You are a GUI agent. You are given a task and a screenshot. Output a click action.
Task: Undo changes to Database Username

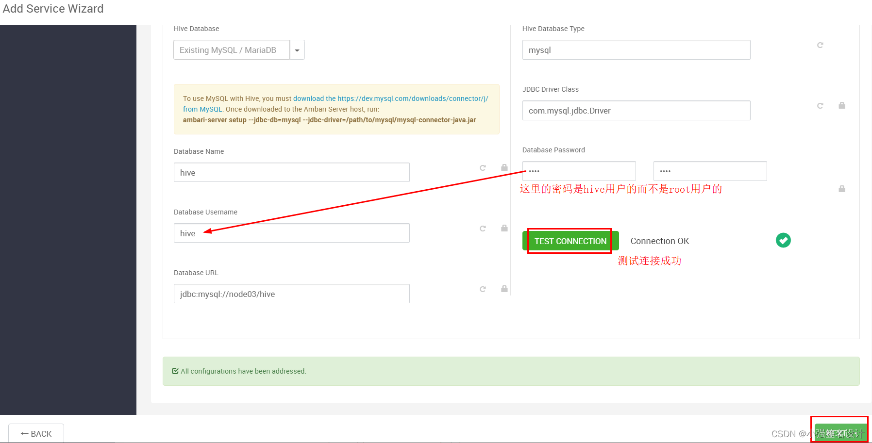[483, 229]
